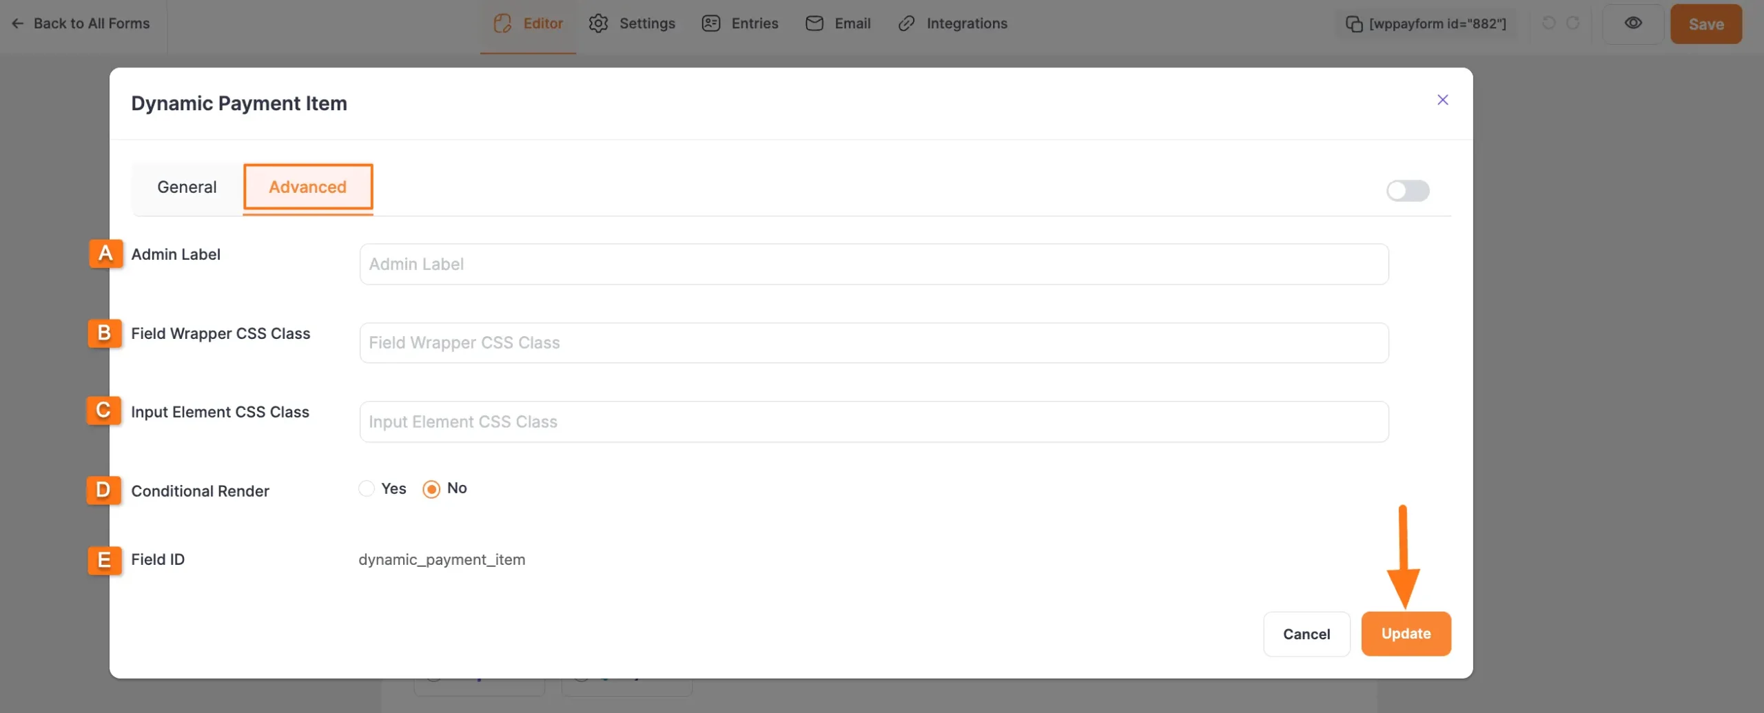This screenshot has height=713, width=1764.
Task: Toggle the switch beside the Advanced tab
Action: coord(1407,191)
